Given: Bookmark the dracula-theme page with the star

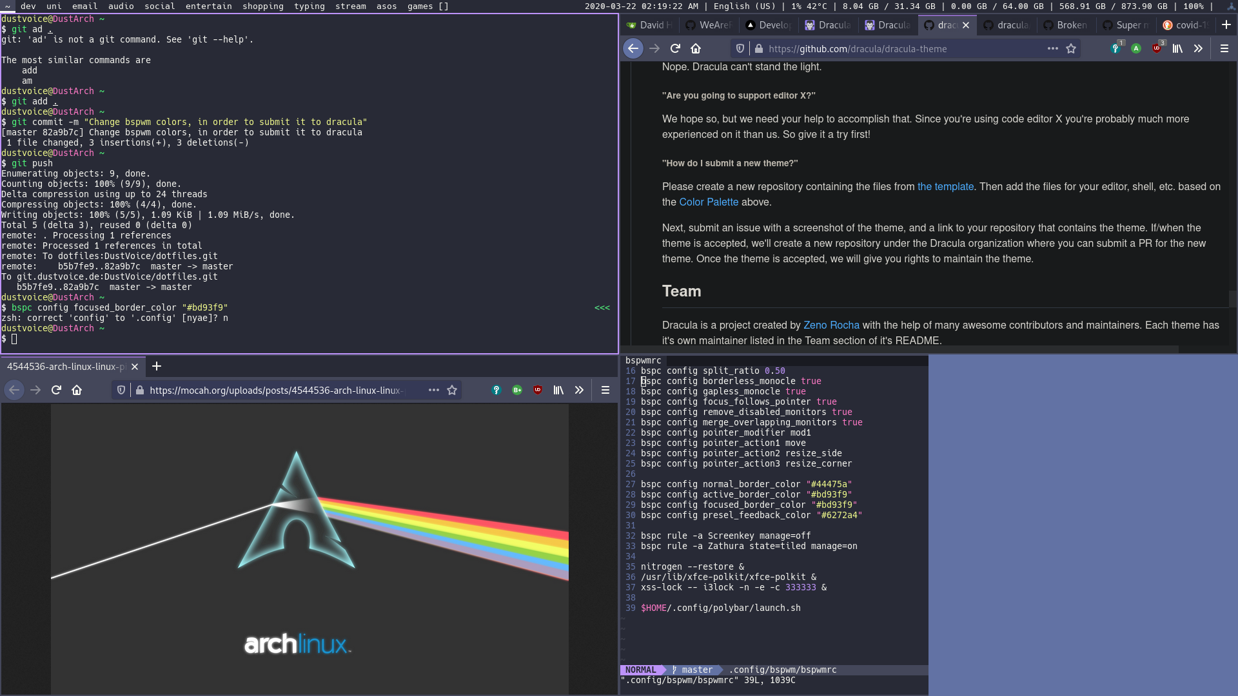Looking at the screenshot, I should point(1071,48).
